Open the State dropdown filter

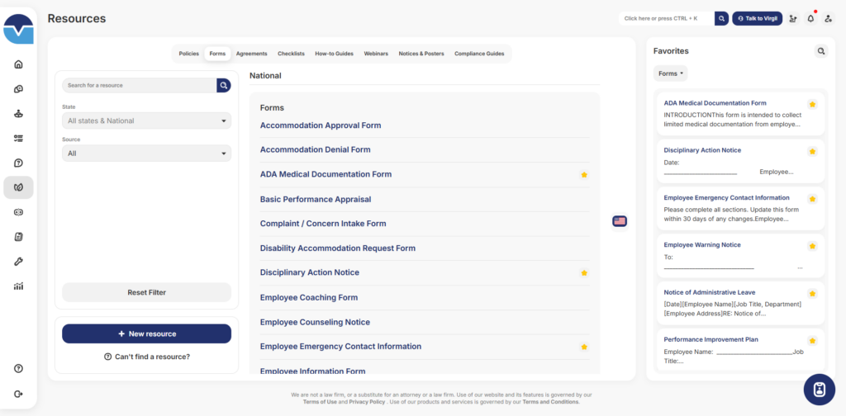click(146, 121)
